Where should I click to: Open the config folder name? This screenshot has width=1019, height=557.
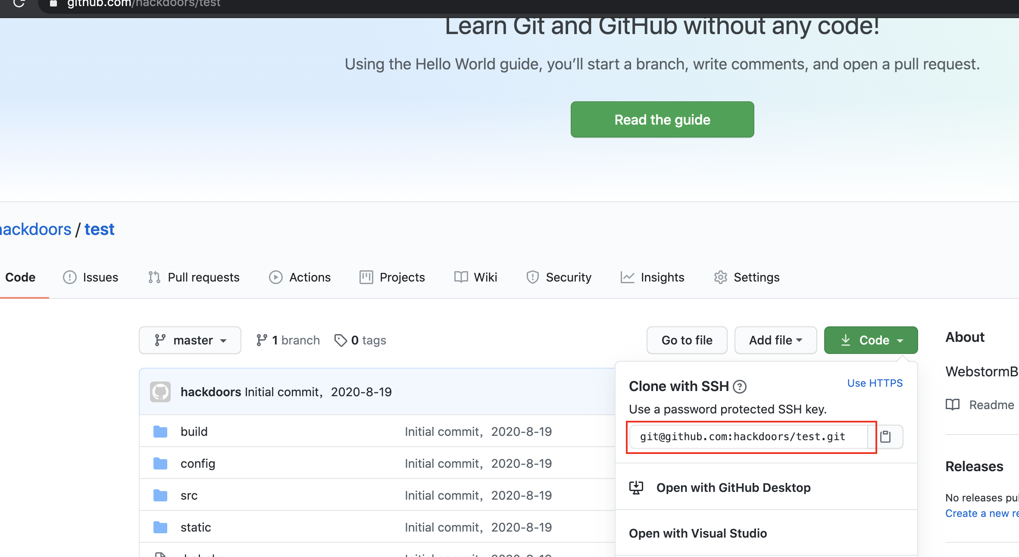[x=198, y=463]
